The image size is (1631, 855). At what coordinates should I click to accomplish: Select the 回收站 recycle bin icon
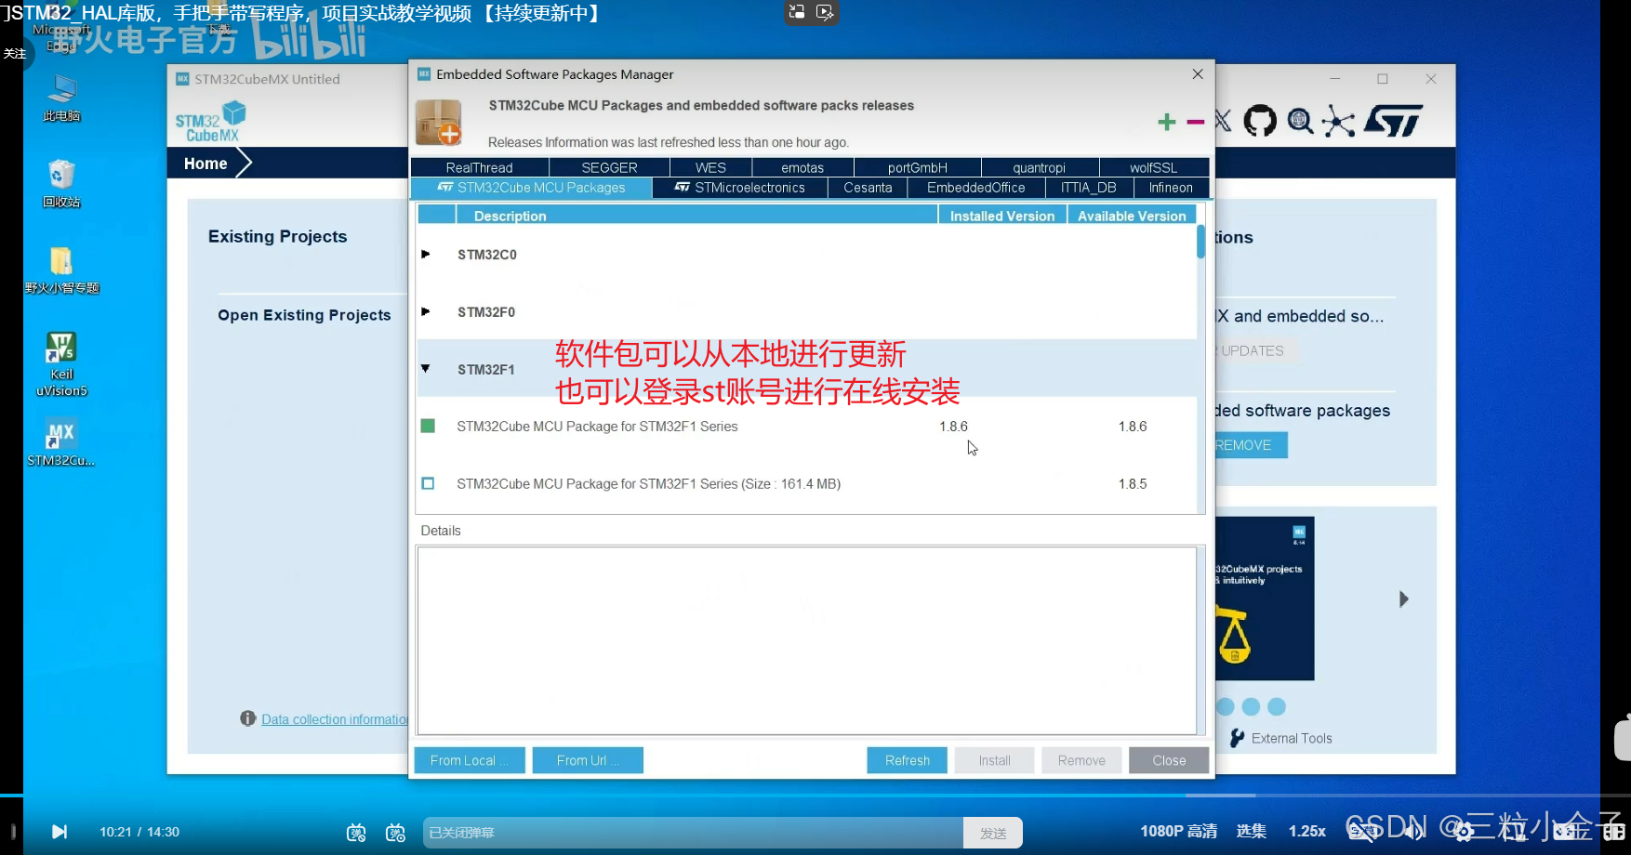[61, 183]
